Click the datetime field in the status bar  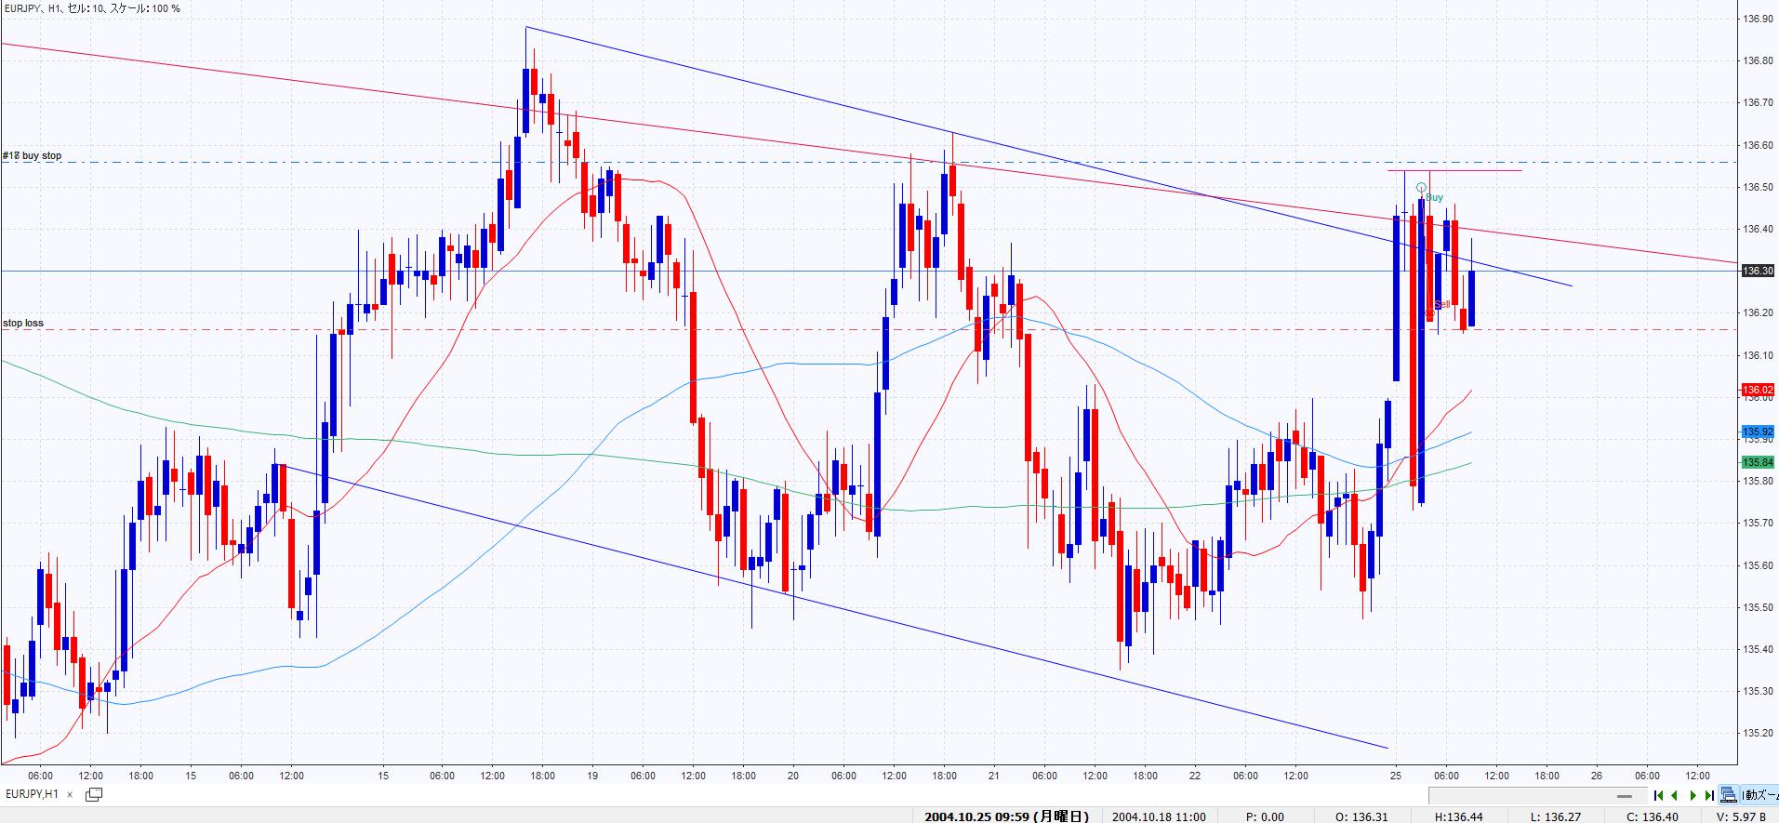point(1006,816)
